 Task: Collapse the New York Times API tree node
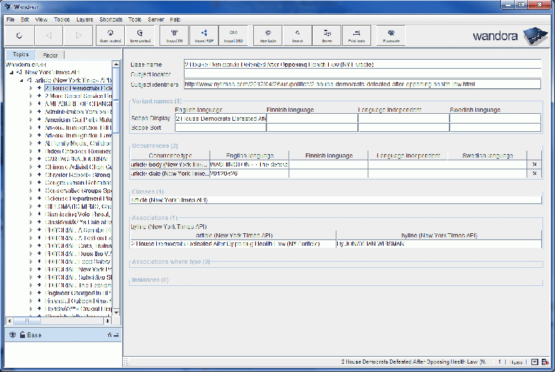pos(12,72)
